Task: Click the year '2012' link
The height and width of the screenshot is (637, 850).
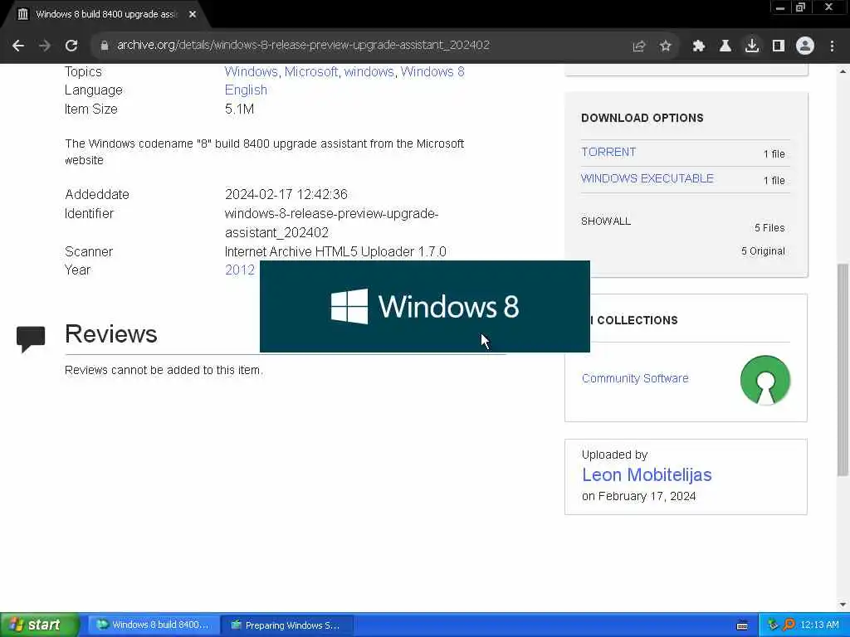Action: click(x=240, y=270)
